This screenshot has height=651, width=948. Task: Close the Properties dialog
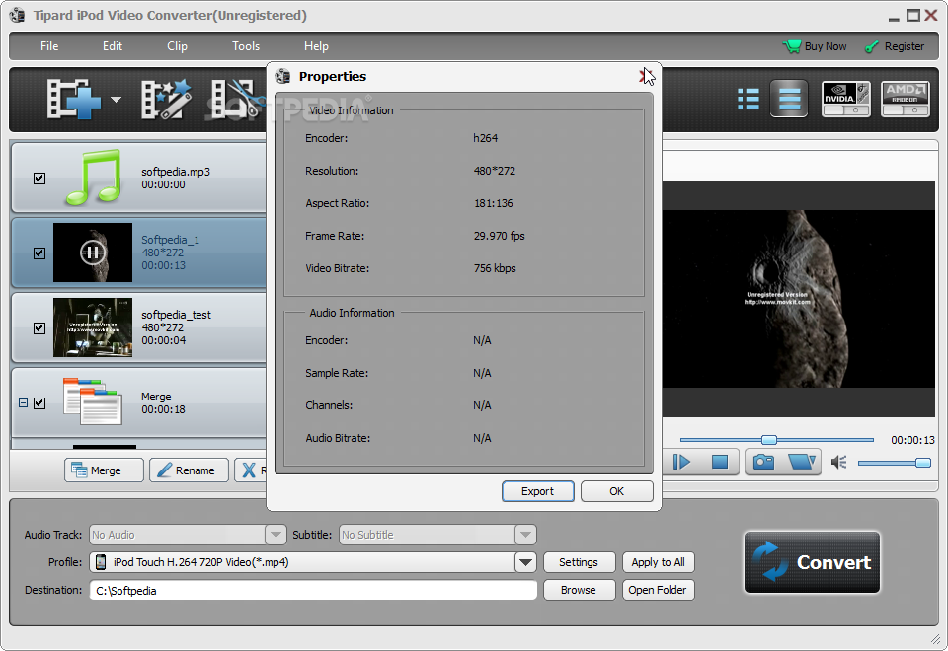645,76
